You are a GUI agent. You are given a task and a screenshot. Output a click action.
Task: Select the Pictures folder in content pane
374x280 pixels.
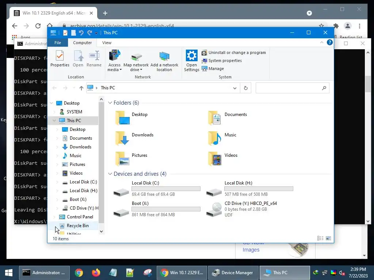point(131,159)
